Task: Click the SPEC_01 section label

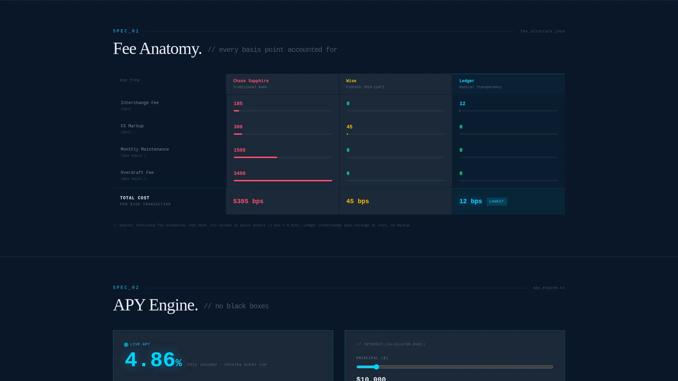Action: point(126,31)
